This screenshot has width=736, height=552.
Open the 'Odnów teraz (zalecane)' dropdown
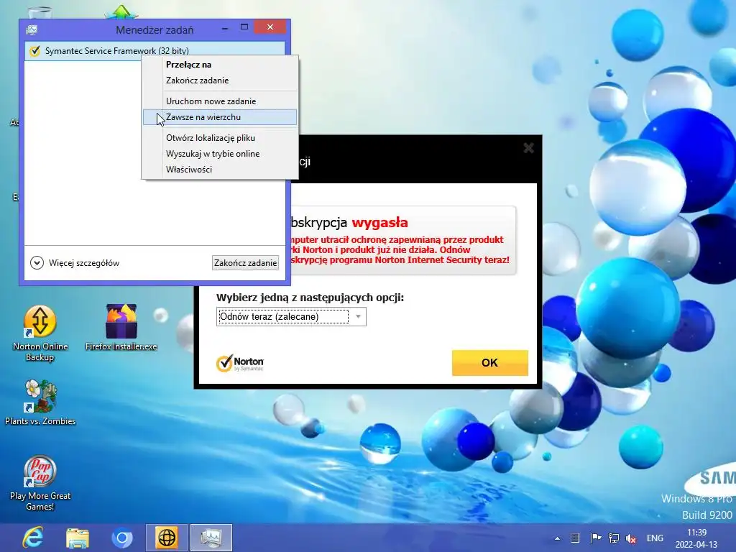pos(291,316)
